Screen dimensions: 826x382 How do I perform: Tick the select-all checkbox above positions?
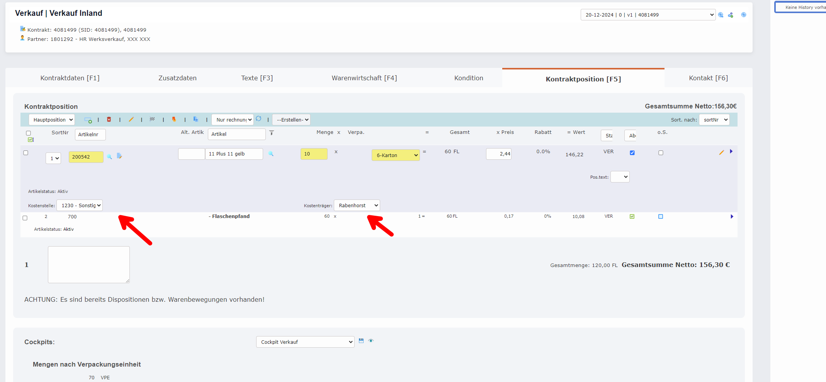(x=28, y=133)
